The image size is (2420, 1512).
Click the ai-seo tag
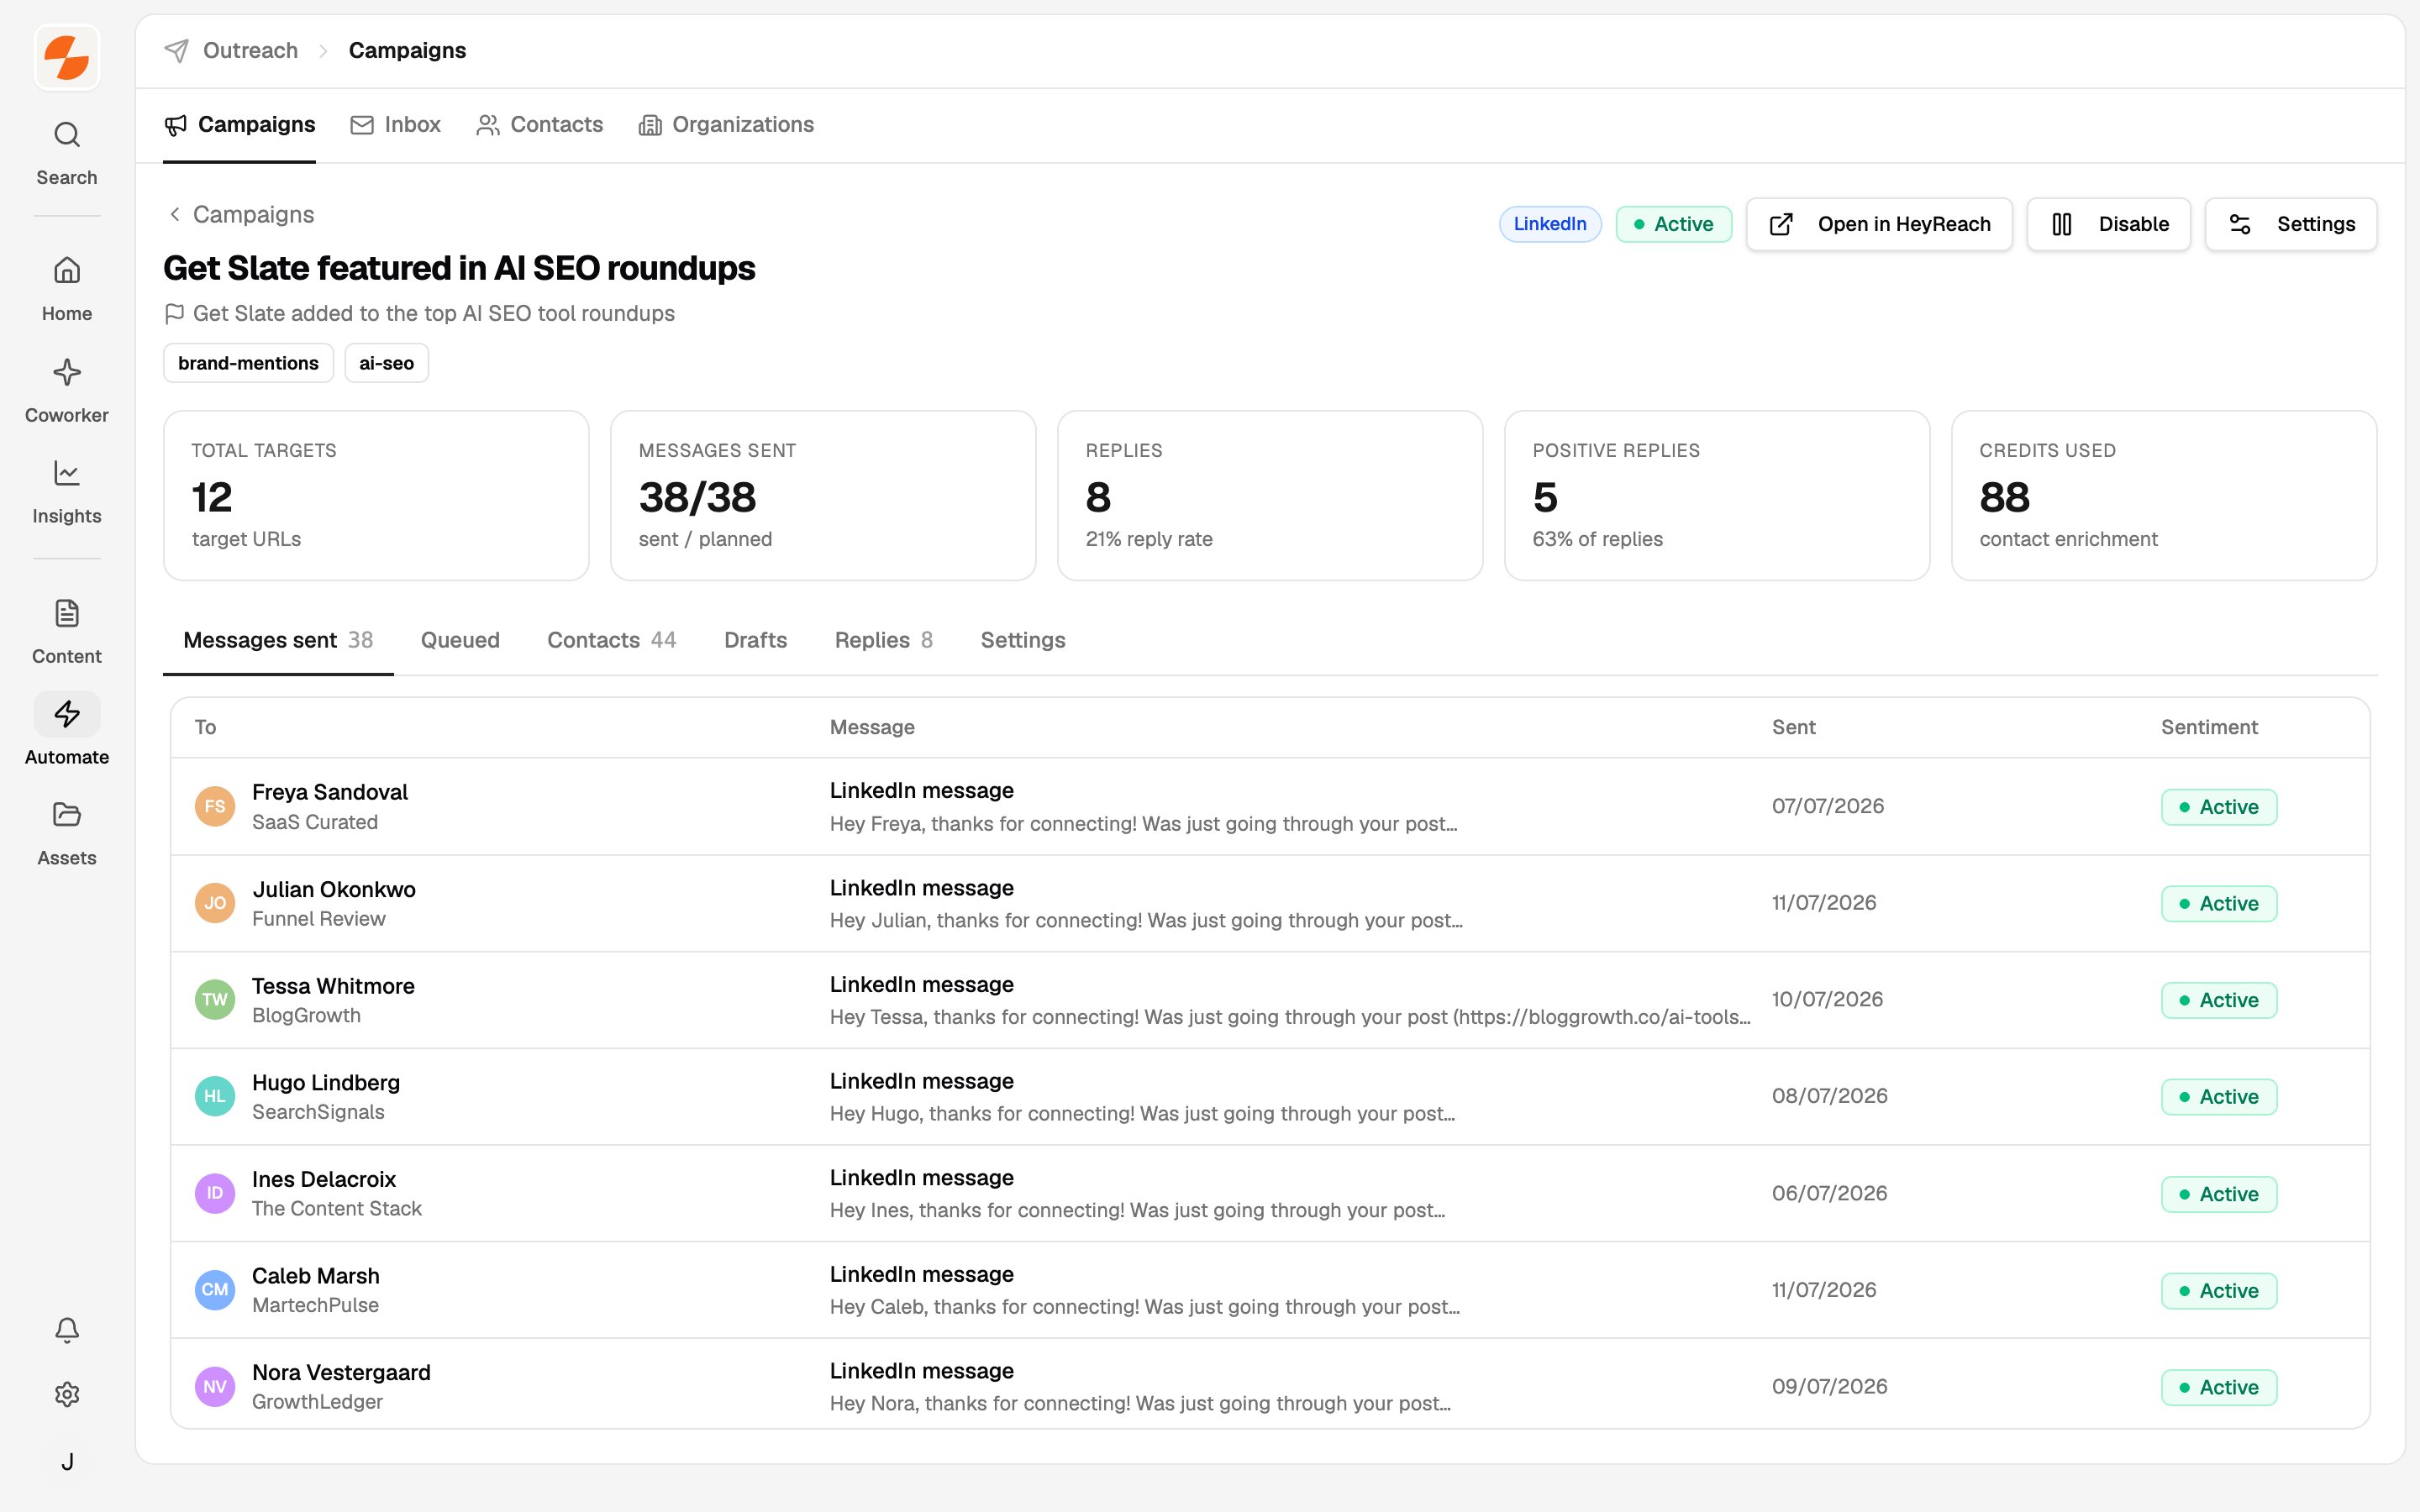click(386, 363)
